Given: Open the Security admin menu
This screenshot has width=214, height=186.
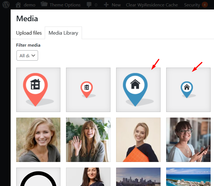Looking at the screenshot, I should [192, 5].
